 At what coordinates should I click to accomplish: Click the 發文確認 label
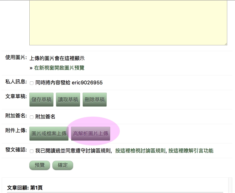pyautogui.click(x=16, y=150)
